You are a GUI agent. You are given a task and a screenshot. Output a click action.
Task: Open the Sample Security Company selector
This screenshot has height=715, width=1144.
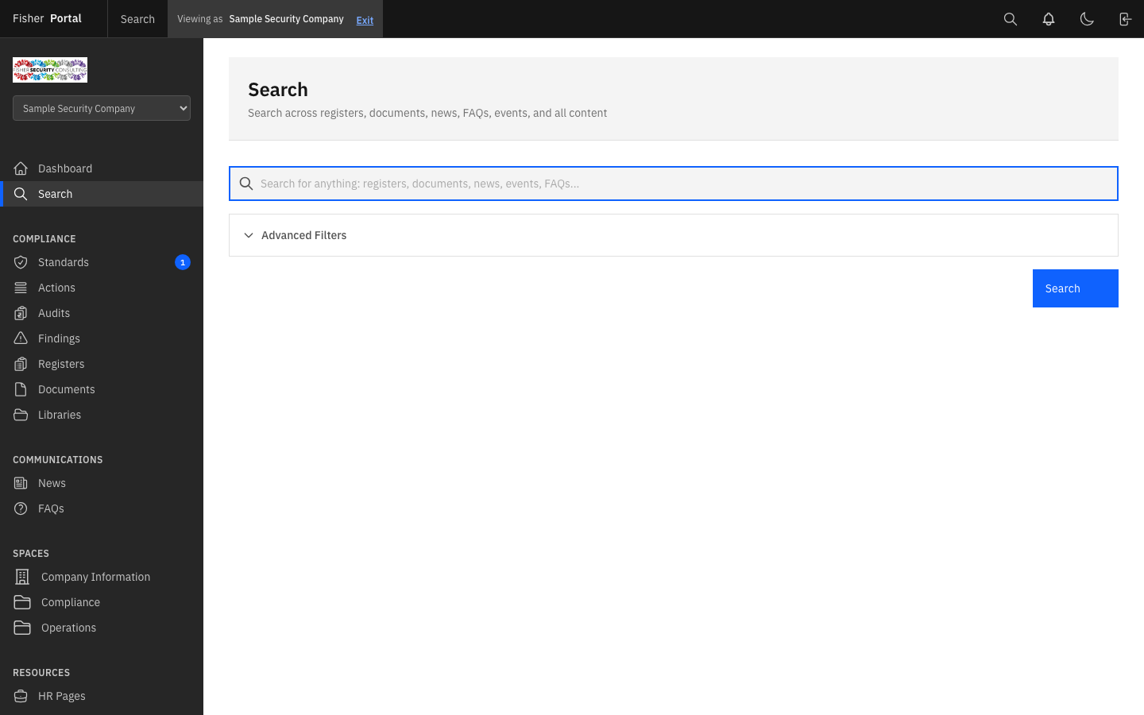point(101,108)
